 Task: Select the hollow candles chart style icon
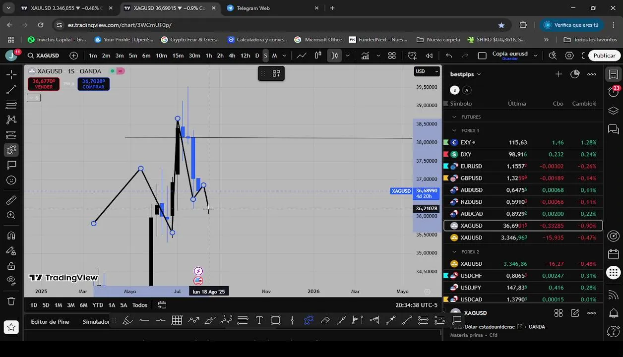[x=318, y=56]
